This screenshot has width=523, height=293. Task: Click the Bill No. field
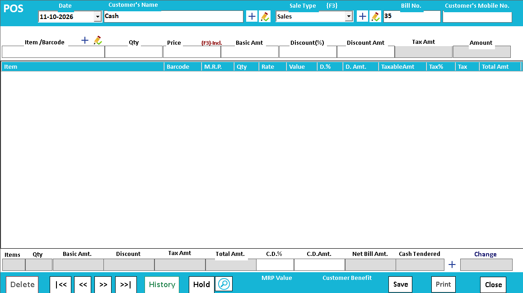tap(412, 16)
